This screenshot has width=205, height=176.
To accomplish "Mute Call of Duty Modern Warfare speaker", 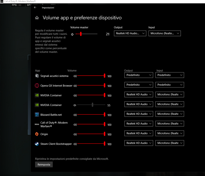I will pyautogui.click(x=75, y=125).
